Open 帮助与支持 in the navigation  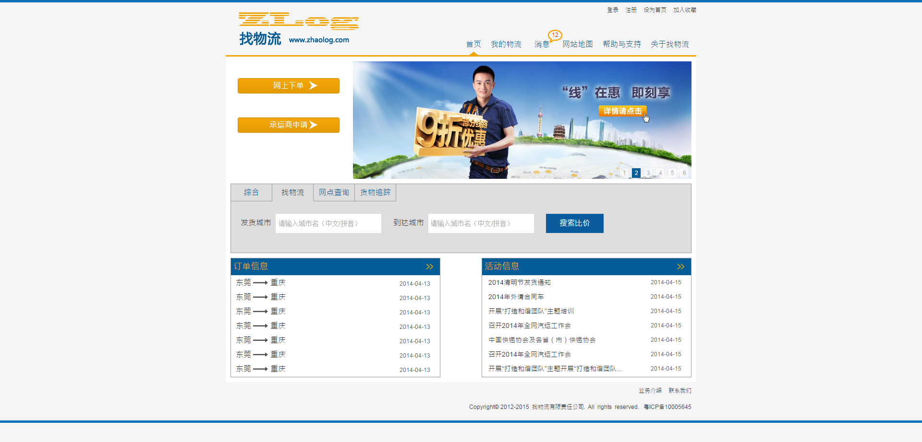(622, 44)
